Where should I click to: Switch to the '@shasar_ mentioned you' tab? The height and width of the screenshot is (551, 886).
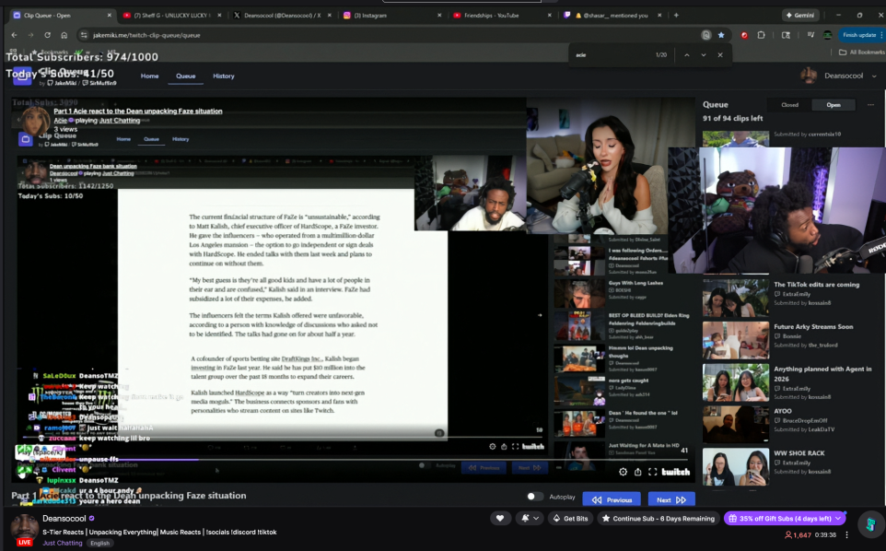click(611, 16)
